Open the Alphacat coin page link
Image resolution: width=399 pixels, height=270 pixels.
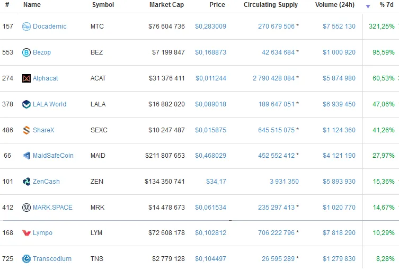click(45, 78)
